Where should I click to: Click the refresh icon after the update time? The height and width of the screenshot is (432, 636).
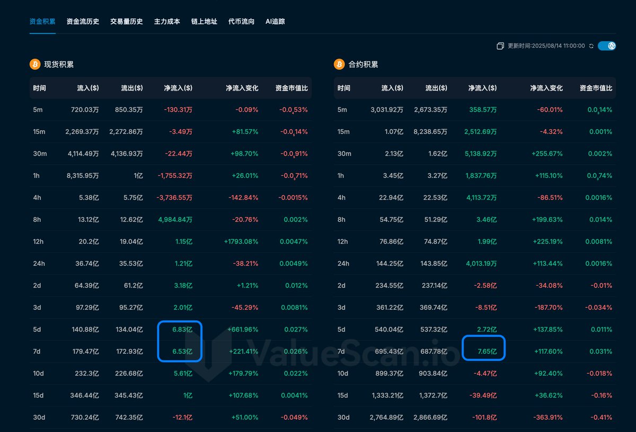pyautogui.click(x=591, y=46)
